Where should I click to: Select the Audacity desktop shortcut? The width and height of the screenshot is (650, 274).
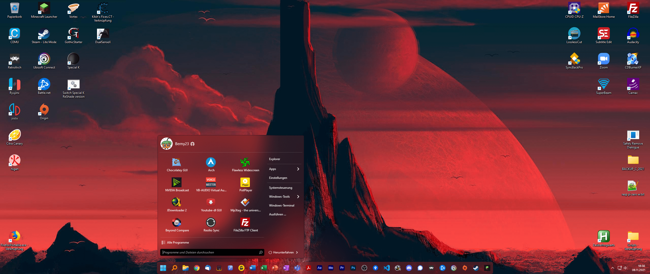coord(633,36)
